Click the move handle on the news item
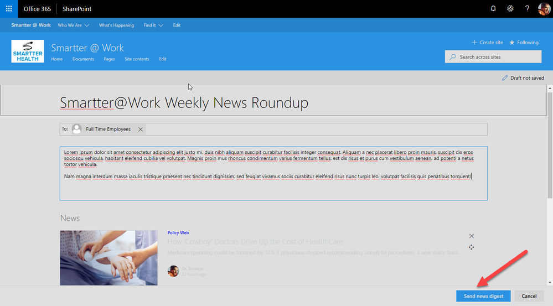The height and width of the screenshot is (306, 553). tap(472, 247)
